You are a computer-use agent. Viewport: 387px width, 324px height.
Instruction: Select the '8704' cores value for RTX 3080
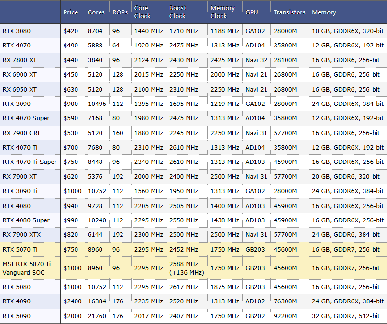tap(95, 31)
